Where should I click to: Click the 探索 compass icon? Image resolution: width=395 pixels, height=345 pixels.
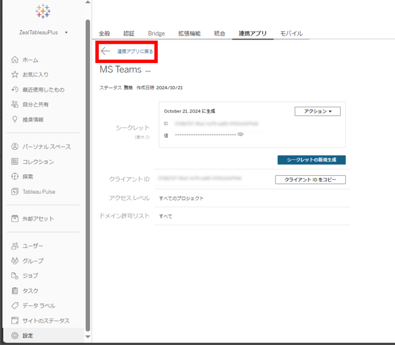pos(15,176)
